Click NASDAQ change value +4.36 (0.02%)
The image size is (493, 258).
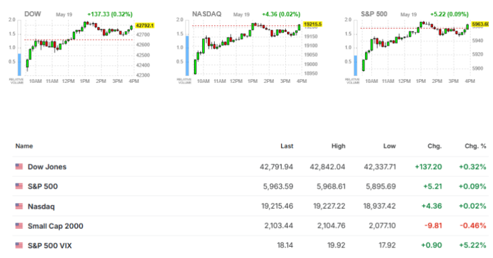pos(281,14)
